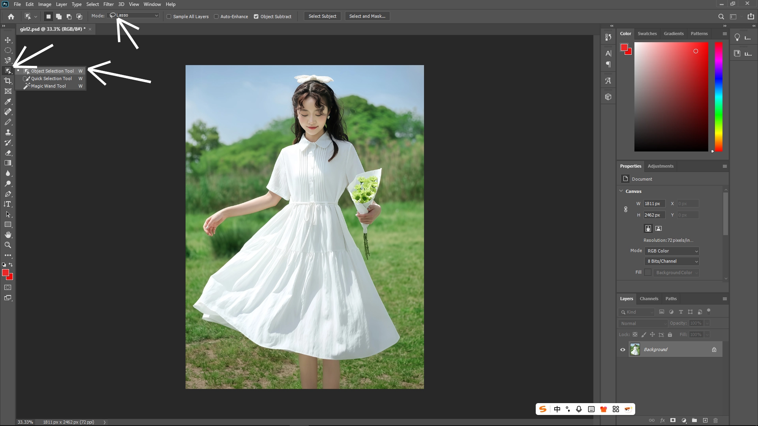
Task: Hide the Background layer
Action: tap(623, 349)
